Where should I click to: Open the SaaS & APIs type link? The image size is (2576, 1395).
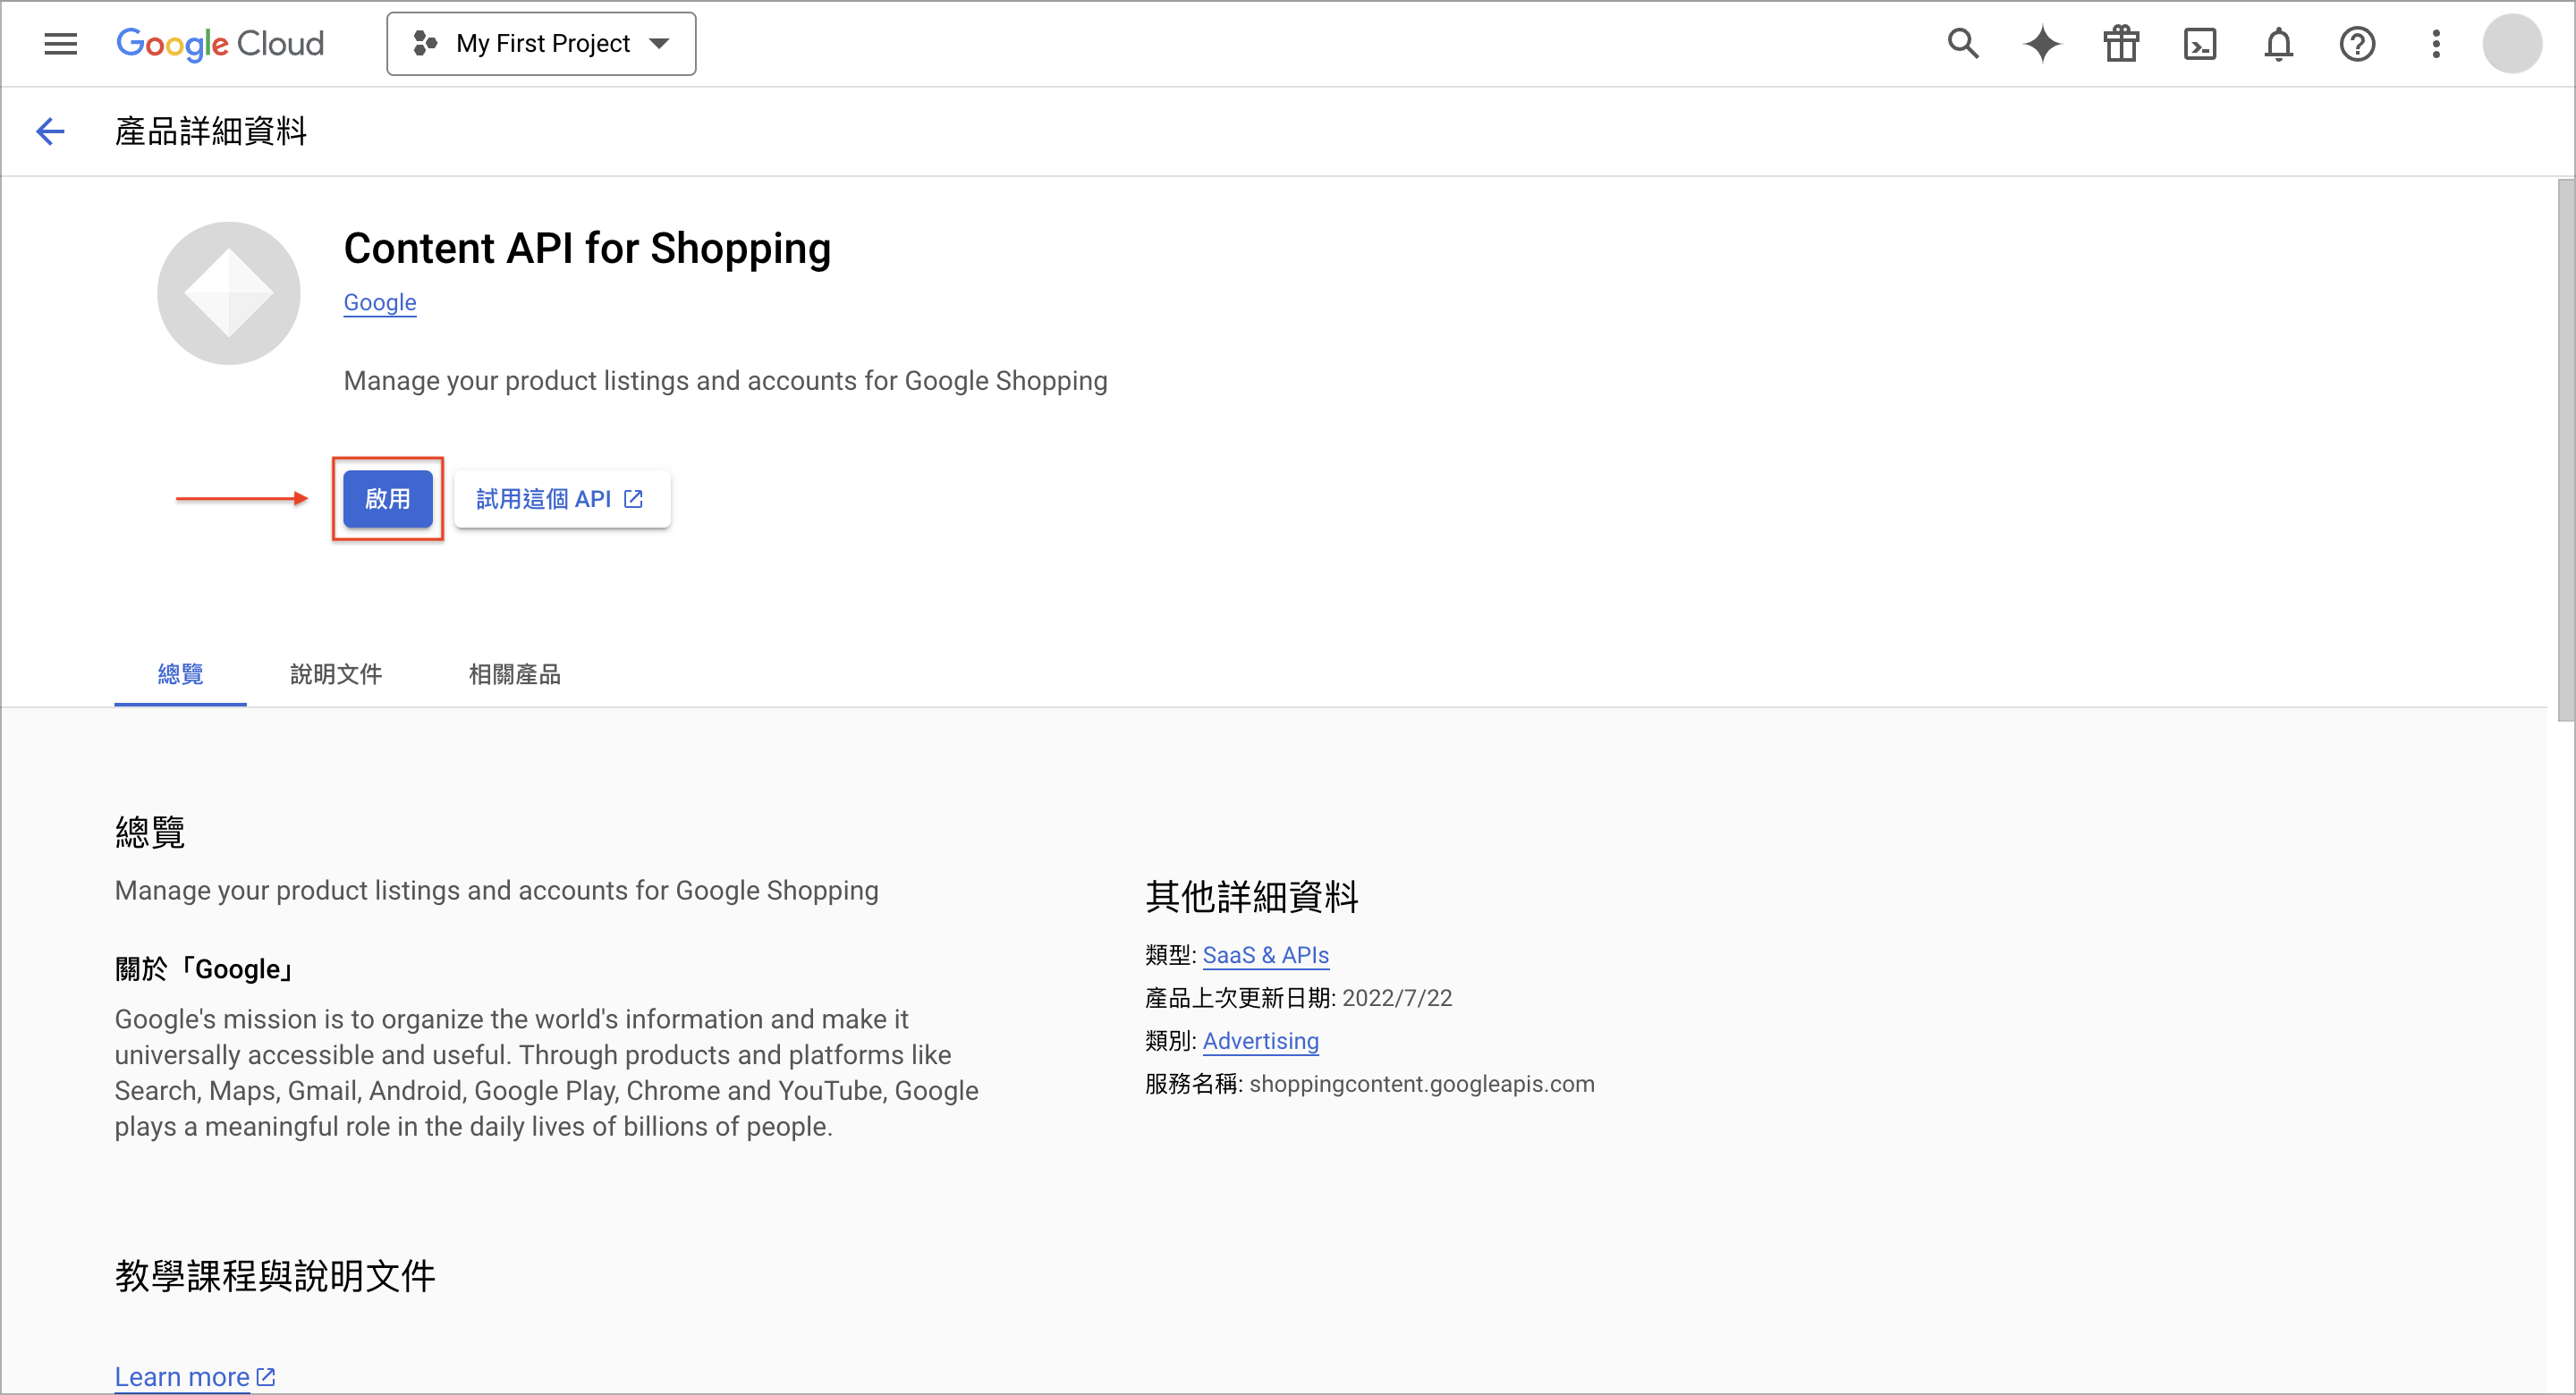click(x=1265, y=955)
